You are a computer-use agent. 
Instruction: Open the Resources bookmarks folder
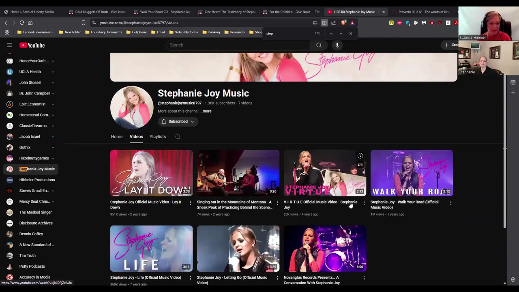[x=234, y=32]
